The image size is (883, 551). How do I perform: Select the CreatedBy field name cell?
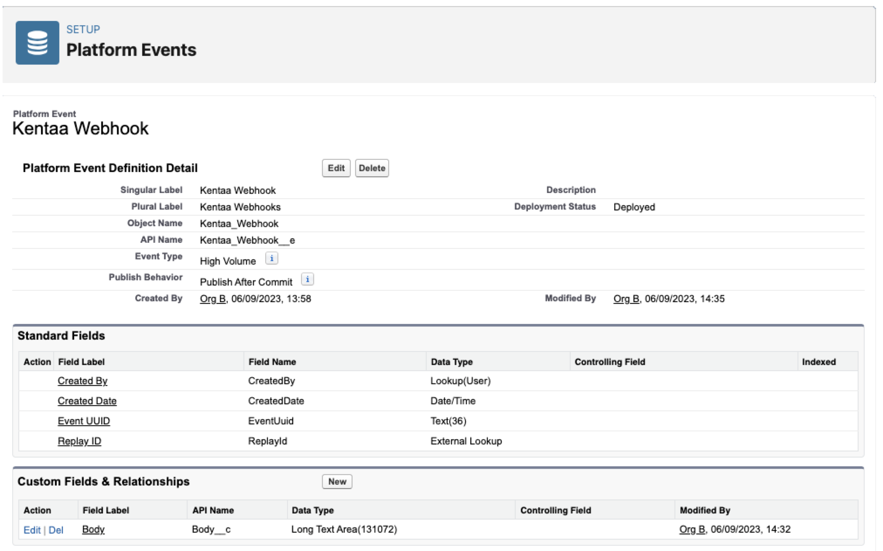(x=271, y=381)
